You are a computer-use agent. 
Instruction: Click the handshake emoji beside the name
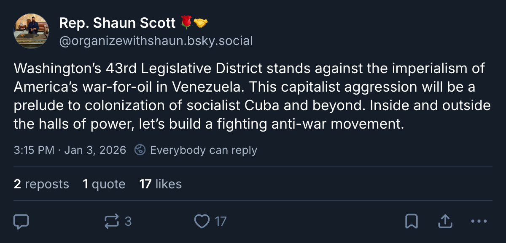pos(201,23)
